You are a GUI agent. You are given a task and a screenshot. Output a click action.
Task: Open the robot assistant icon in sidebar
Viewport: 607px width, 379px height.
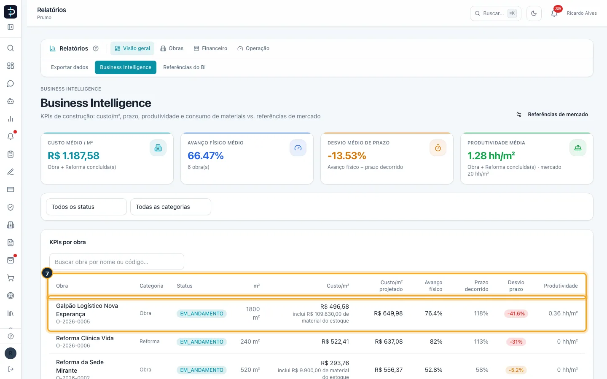11,101
